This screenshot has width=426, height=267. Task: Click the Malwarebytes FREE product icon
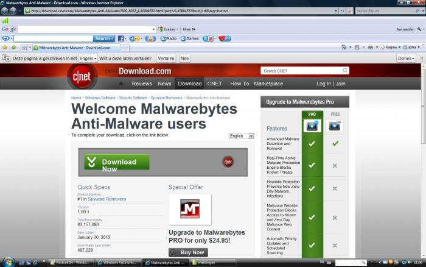[335, 126]
